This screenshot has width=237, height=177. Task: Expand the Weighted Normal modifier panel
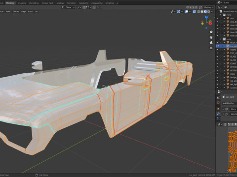223,114
